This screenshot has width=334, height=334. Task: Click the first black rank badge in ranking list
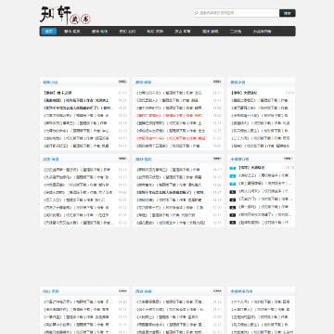tap(233, 192)
